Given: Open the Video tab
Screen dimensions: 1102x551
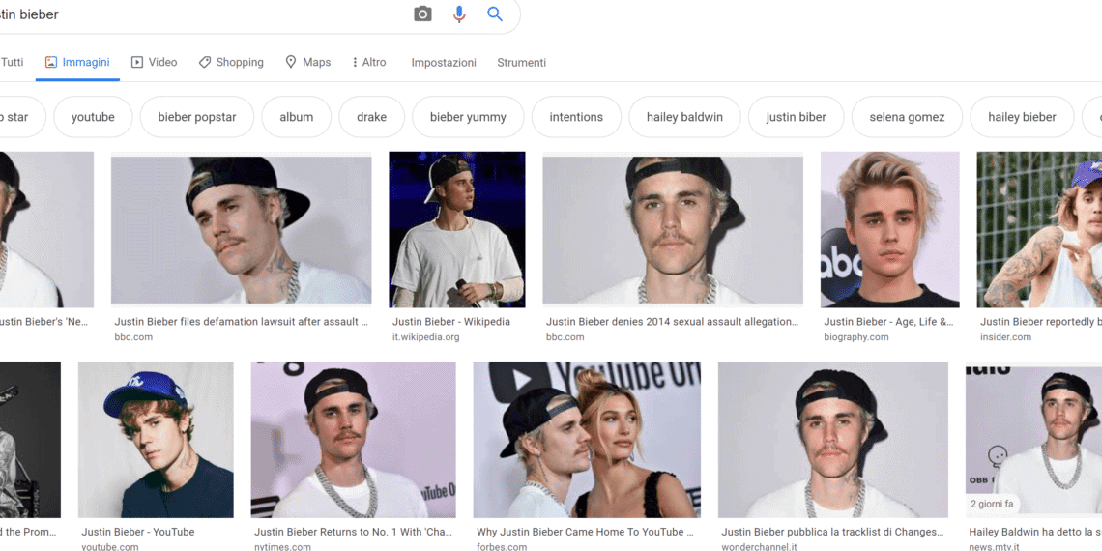Looking at the screenshot, I should coord(155,62).
